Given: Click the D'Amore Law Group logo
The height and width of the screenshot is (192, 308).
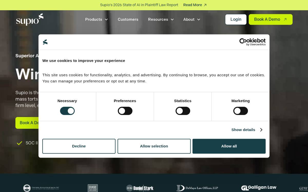Looking at the screenshot, I should click(93, 188).
